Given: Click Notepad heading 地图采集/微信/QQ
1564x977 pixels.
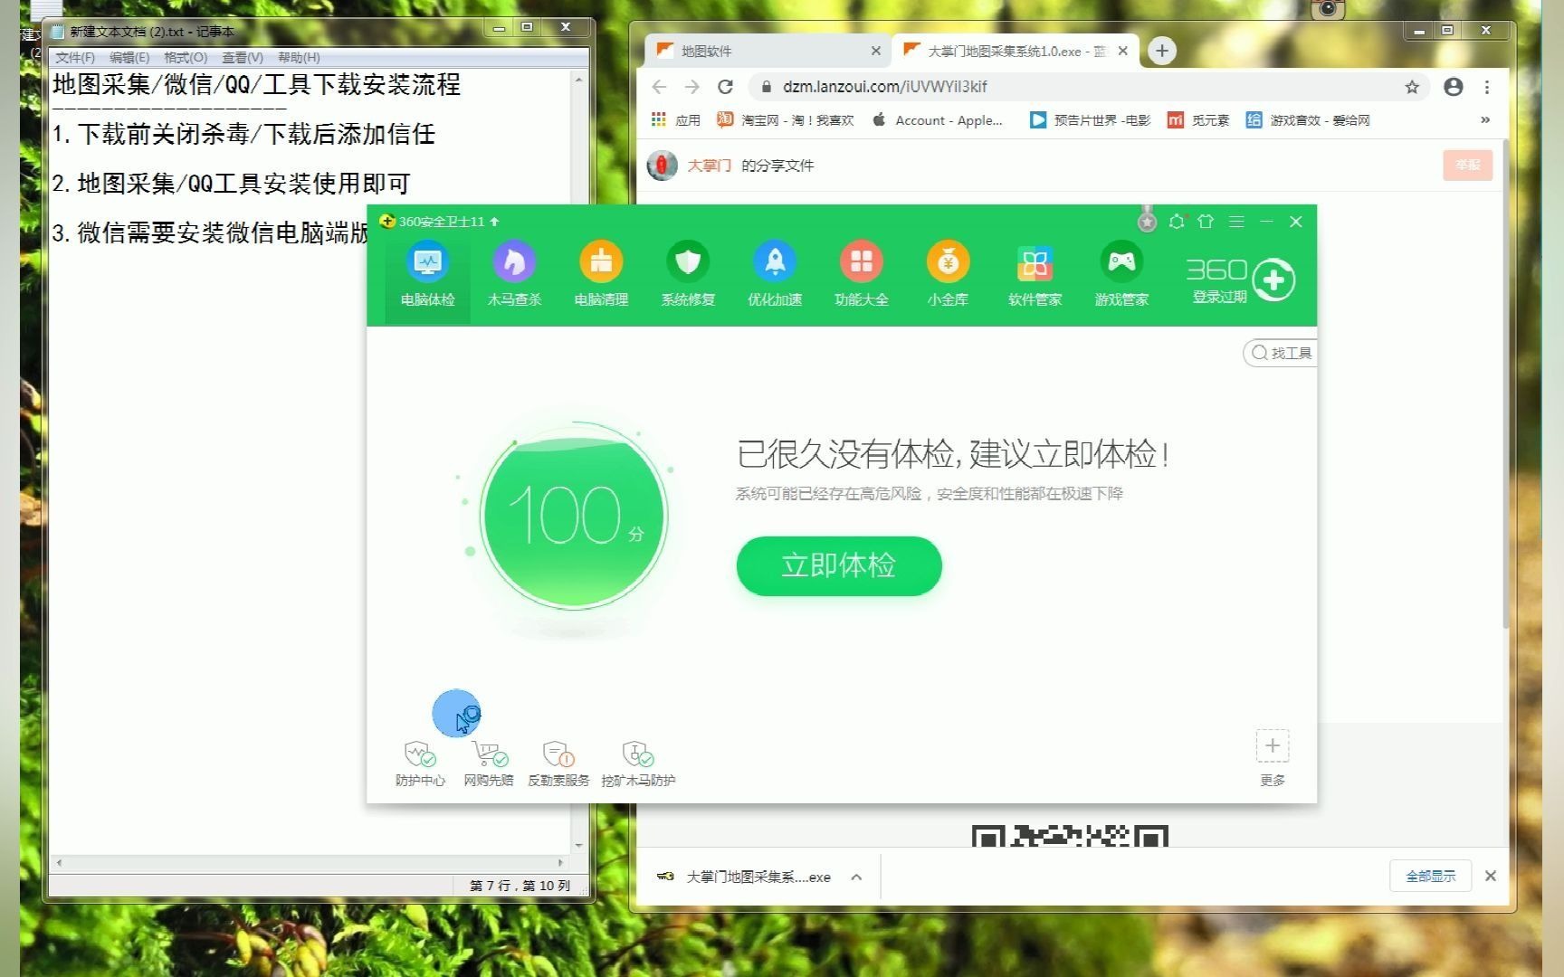Looking at the screenshot, I should click(256, 85).
